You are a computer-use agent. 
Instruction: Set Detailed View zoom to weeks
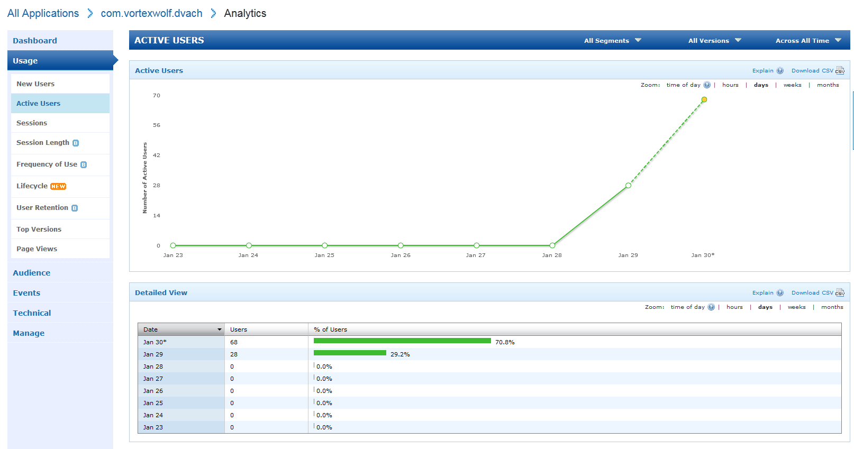coord(796,307)
